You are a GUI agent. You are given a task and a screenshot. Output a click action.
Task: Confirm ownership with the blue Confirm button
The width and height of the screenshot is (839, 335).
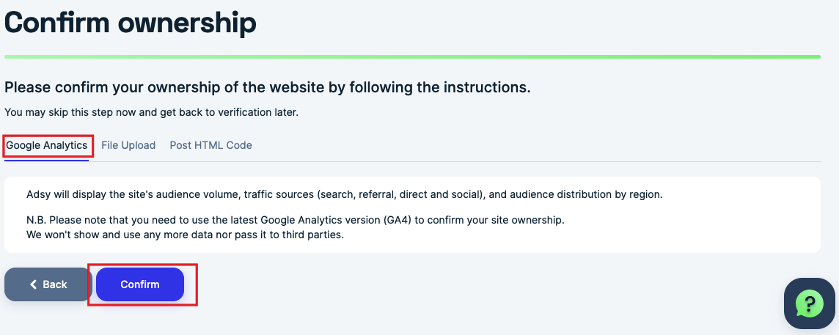point(140,284)
